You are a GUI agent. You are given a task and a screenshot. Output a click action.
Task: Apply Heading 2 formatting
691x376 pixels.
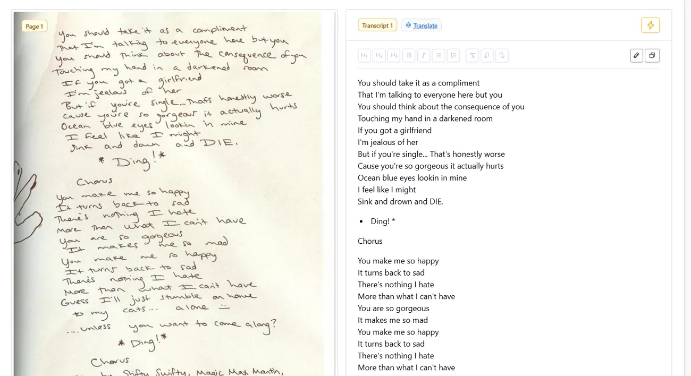tap(379, 55)
